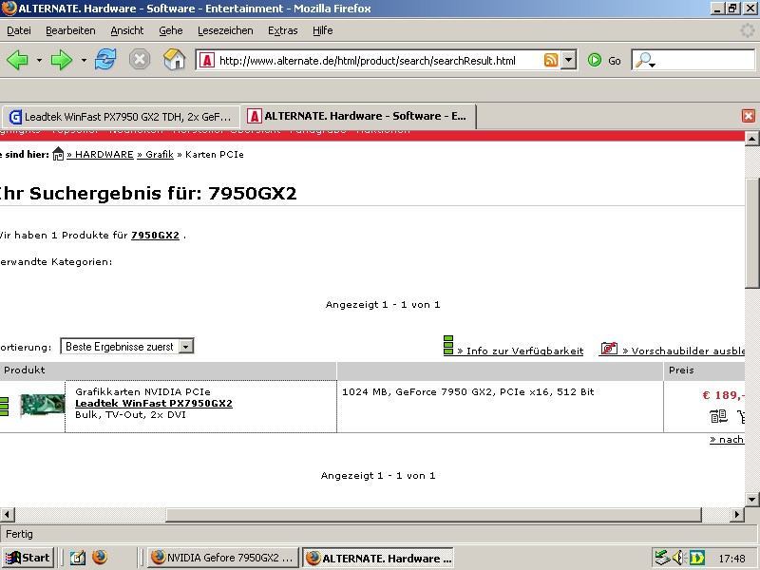
Task: Click the nach link below the price
Action: [x=727, y=440]
